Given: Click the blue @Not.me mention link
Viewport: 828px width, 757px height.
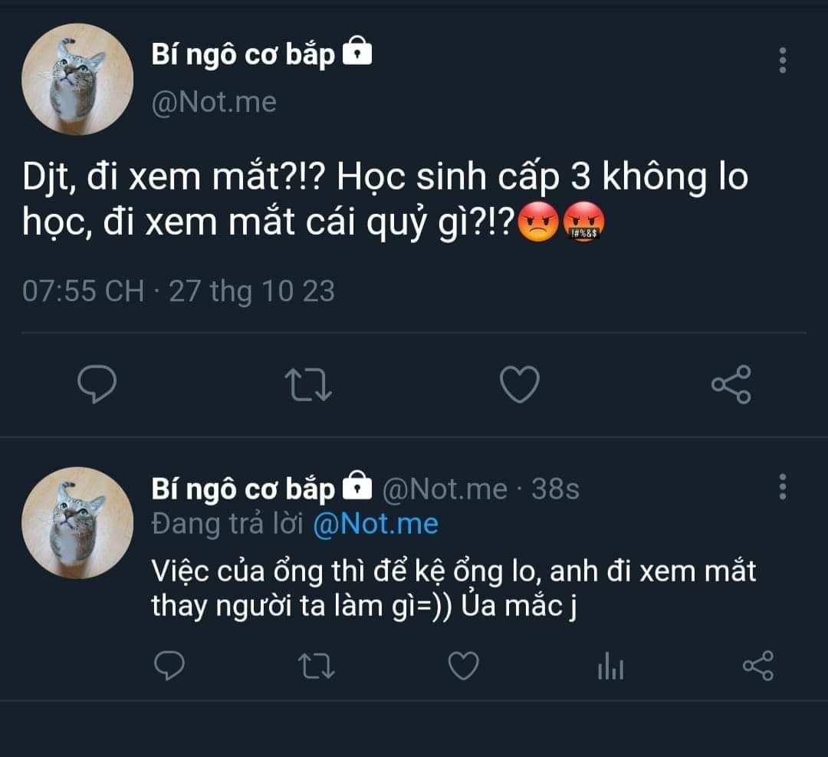Looking at the screenshot, I should coord(376,525).
